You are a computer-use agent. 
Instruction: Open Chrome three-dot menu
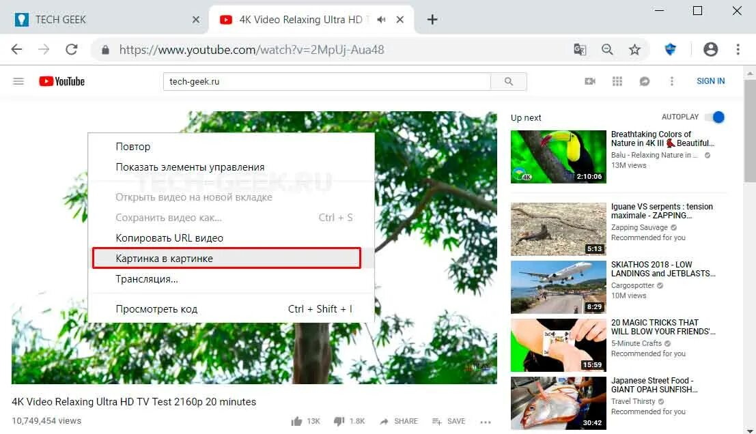(738, 49)
